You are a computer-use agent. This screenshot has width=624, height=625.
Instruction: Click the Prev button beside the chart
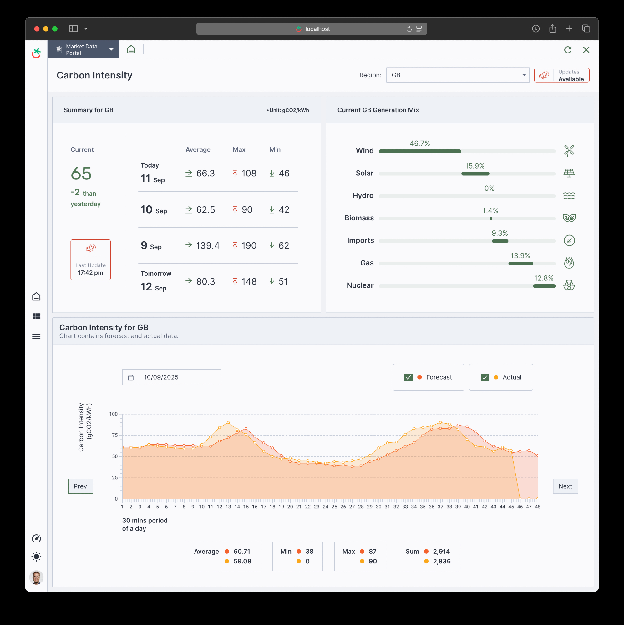(80, 486)
